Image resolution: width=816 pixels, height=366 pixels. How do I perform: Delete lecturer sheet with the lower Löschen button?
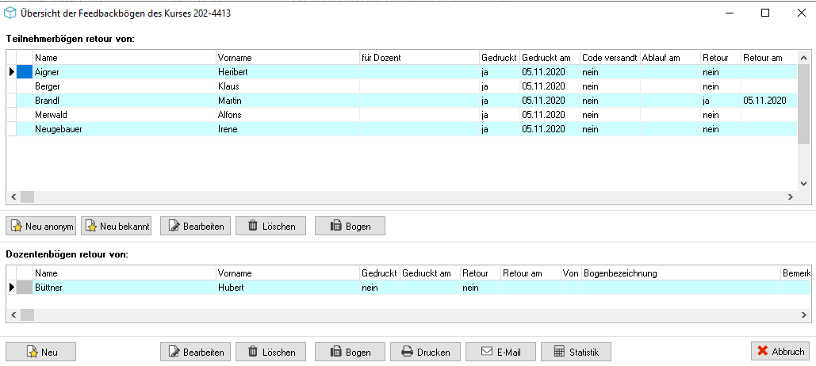270,352
